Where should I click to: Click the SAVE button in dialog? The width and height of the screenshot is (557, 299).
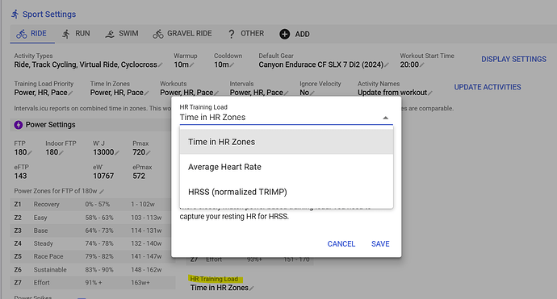coord(380,243)
